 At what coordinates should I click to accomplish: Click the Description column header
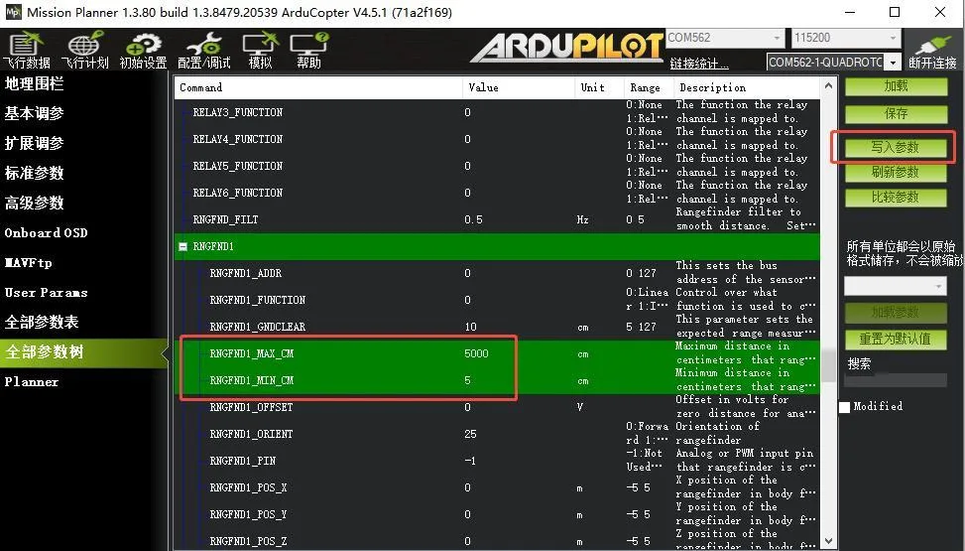[747, 87]
